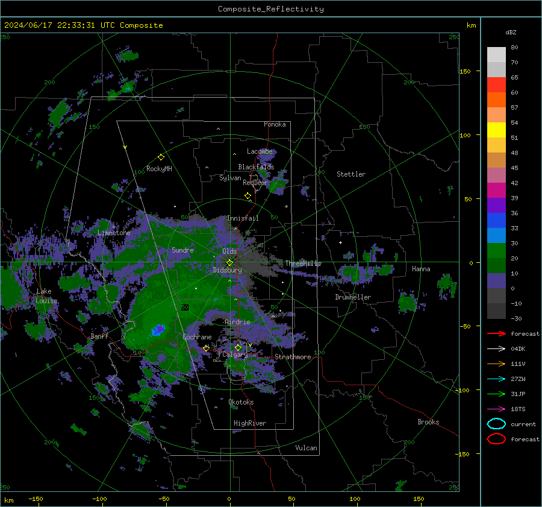This screenshot has height=507, width=542.
Task: Click radar center marker at Didsbury
Action: 229,263
